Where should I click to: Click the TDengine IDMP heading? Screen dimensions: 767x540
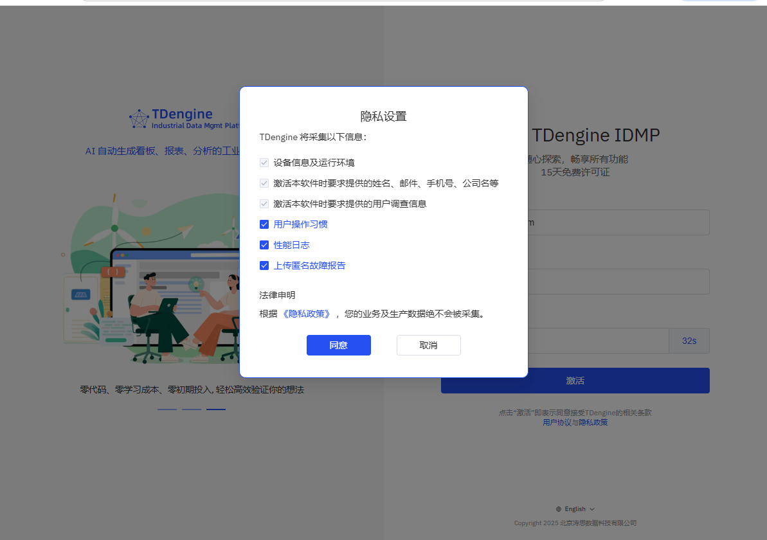596,135
